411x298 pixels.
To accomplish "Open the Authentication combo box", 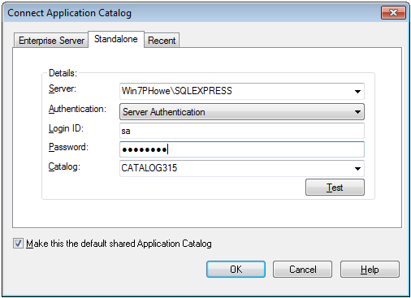I will [x=242, y=112].
